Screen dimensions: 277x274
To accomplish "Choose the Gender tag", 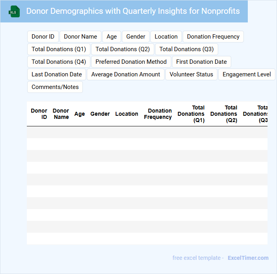I will coord(136,37).
